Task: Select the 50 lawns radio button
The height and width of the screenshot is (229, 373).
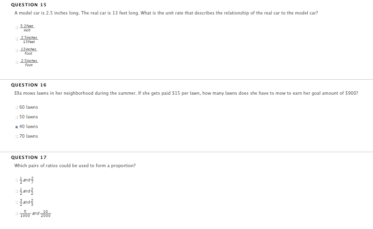Action: 16,117
